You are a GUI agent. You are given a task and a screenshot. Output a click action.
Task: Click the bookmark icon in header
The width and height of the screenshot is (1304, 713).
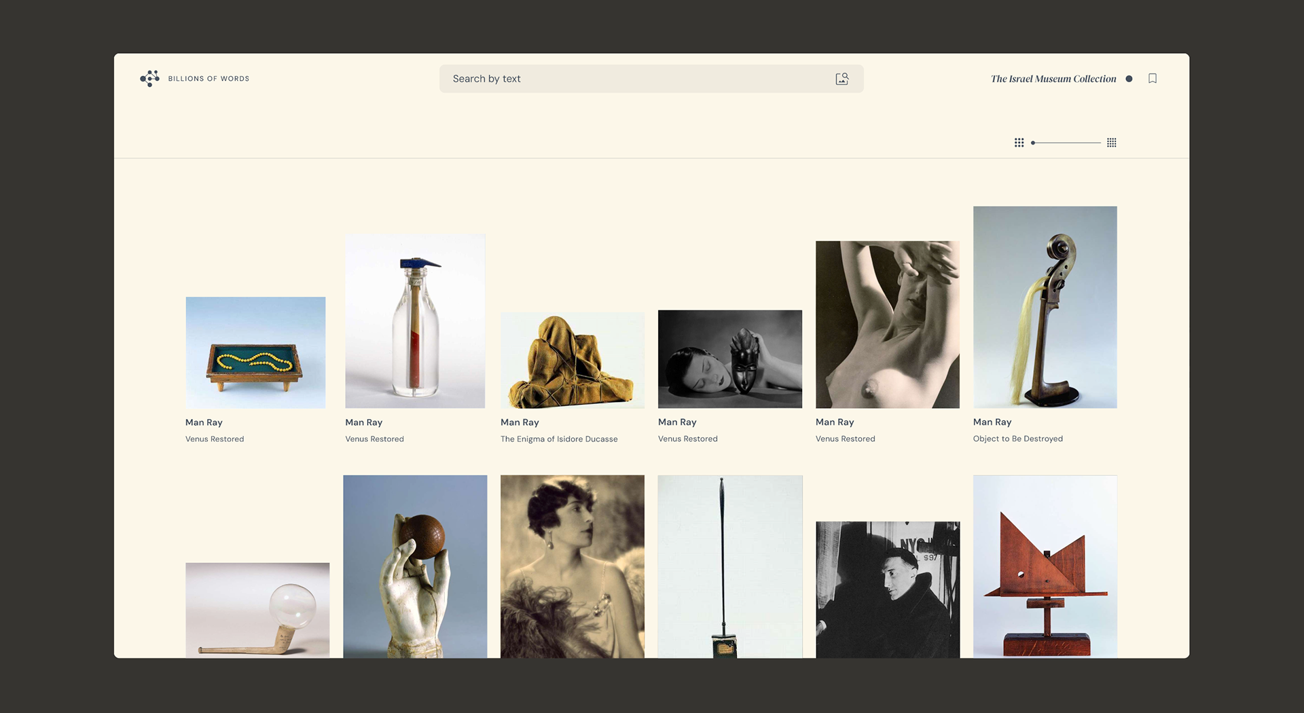tap(1153, 79)
